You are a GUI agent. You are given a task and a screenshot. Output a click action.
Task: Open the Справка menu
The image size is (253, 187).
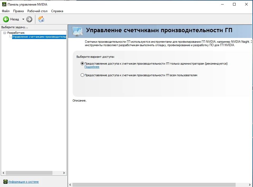coord(57,11)
